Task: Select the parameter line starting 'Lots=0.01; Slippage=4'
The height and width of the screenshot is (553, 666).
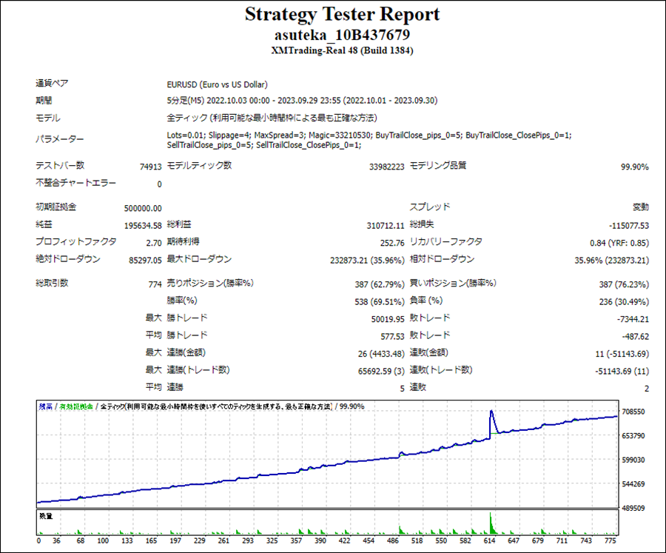Action: (369, 135)
